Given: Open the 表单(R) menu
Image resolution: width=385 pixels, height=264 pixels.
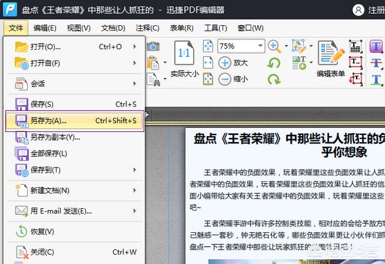Looking at the screenshot, I should pyautogui.click(x=182, y=28).
